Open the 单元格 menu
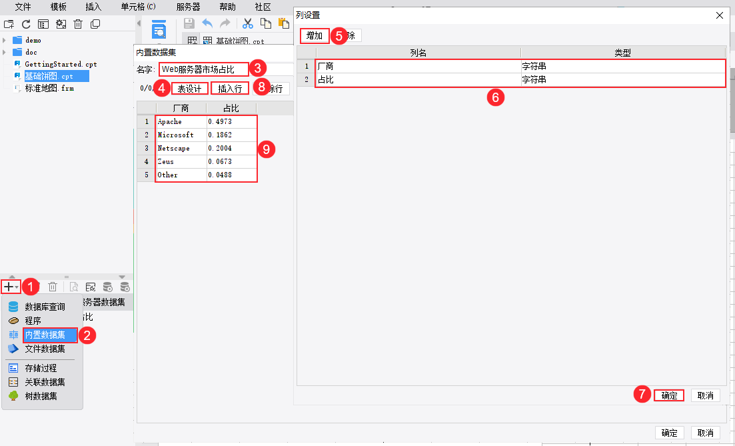735x446 pixels. (139, 7)
